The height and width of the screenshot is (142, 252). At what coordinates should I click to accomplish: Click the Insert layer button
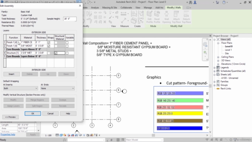pyautogui.click(x=11, y=74)
